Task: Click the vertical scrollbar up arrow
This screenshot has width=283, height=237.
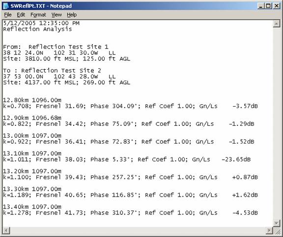Action: 276,24
